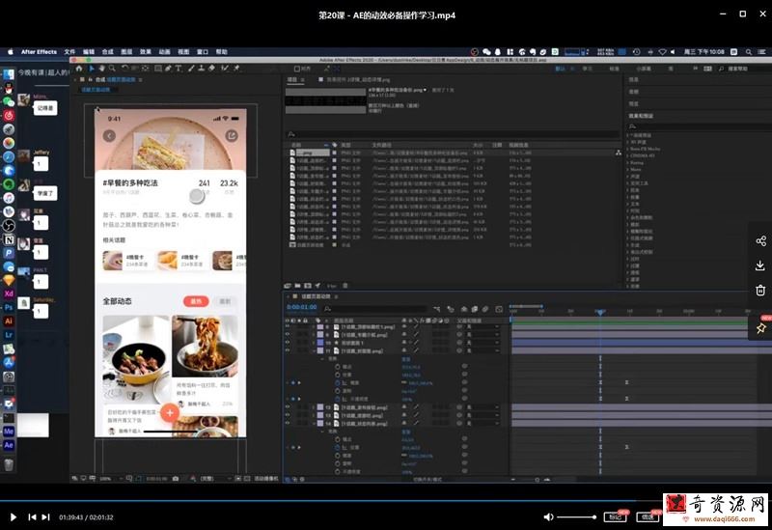Open the 文件 menu
The image size is (772, 530).
[69, 52]
